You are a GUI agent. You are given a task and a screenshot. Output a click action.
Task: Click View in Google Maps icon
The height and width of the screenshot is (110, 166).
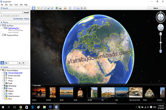click(x=85, y=8)
